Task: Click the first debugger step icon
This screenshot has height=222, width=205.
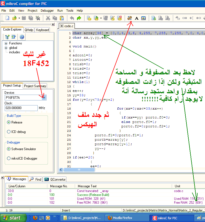Action: [178, 18]
